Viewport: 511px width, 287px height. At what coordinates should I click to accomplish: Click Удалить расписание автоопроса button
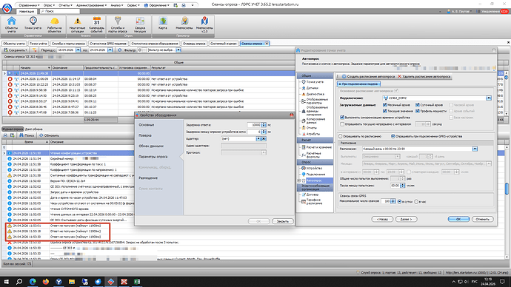(x=424, y=76)
